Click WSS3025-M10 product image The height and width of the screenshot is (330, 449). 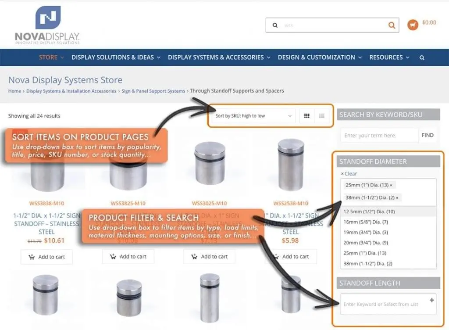[x=210, y=164]
